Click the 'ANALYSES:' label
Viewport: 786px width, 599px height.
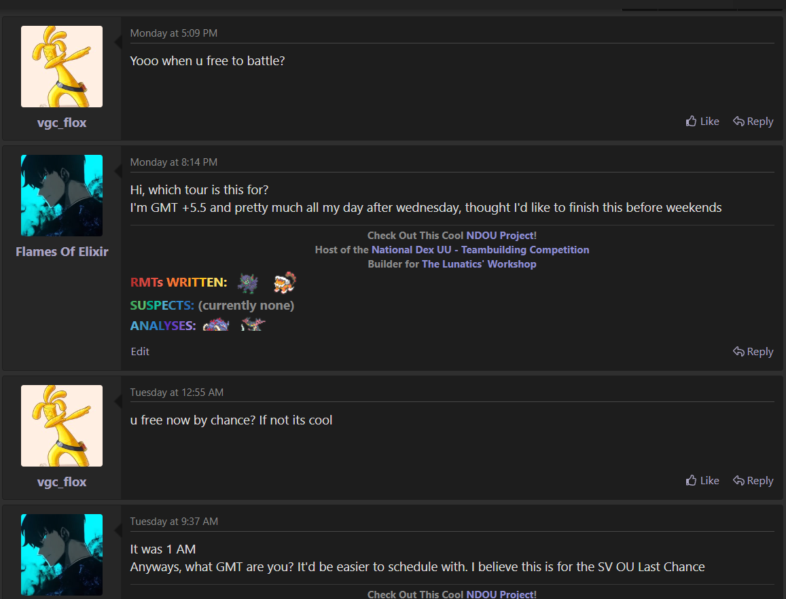pyautogui.click(x=163, y=326)
